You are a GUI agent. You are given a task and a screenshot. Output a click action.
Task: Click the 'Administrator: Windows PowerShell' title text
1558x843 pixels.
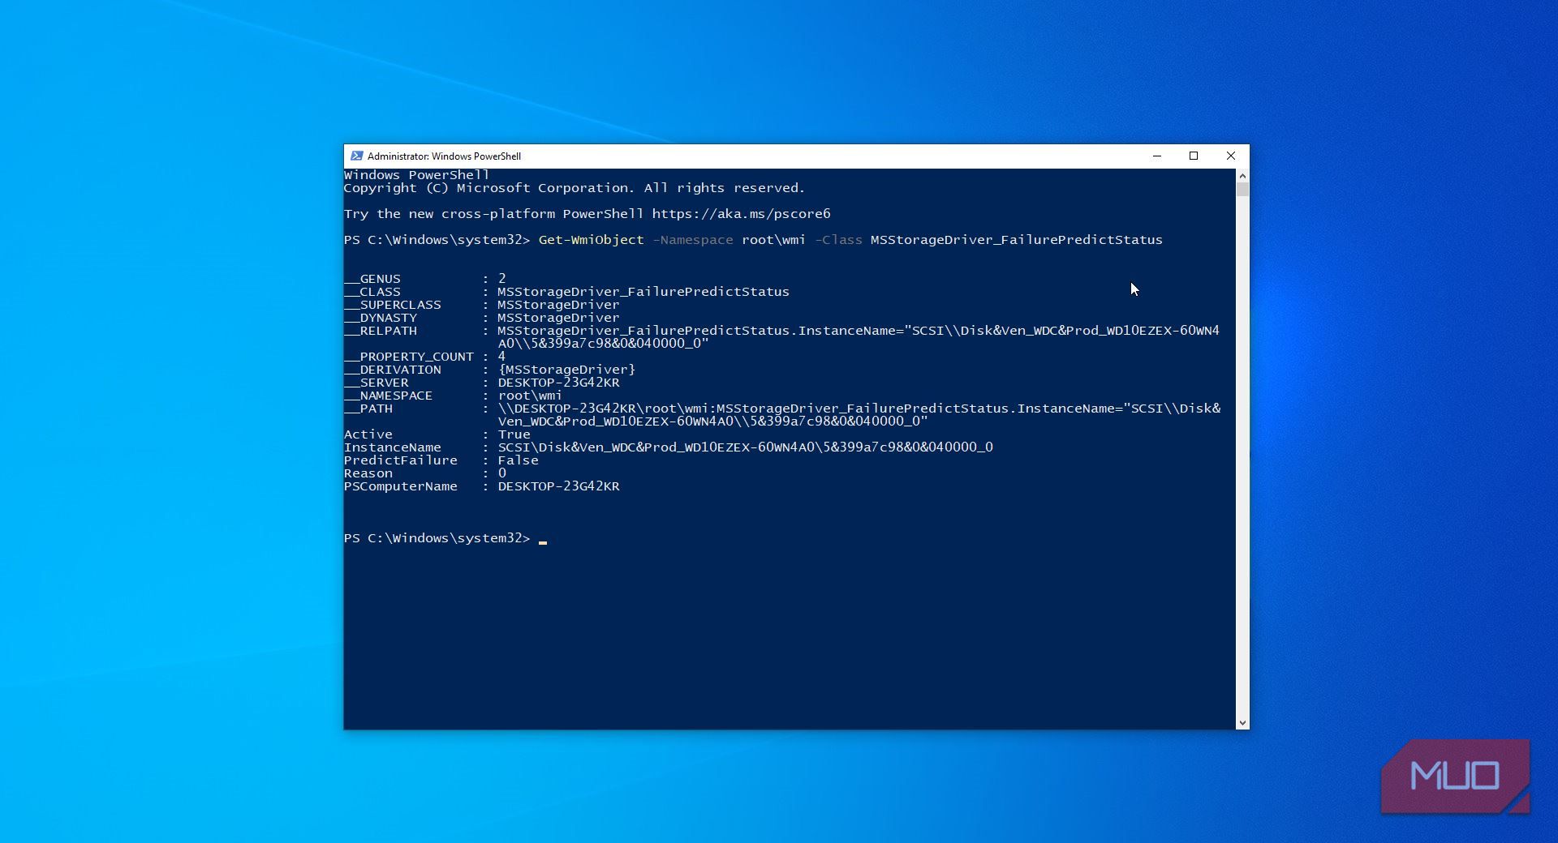(x=444, y=156)
